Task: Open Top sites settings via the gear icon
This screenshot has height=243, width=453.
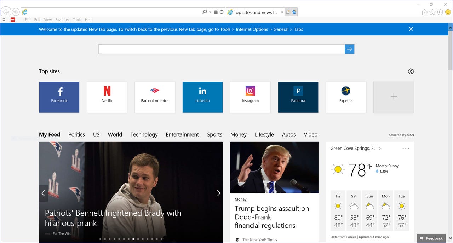Action: coord(411,71)
